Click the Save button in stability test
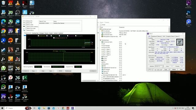Viewport: 196px width, 110px height. (51, 71)
